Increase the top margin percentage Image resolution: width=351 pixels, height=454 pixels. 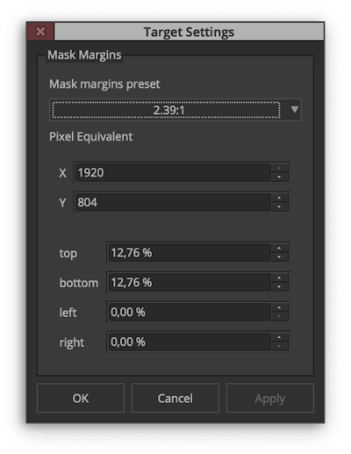[x=279, y=249]
